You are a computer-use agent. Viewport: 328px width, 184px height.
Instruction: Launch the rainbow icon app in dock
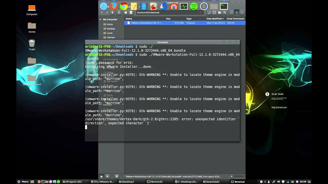point(174,6)
